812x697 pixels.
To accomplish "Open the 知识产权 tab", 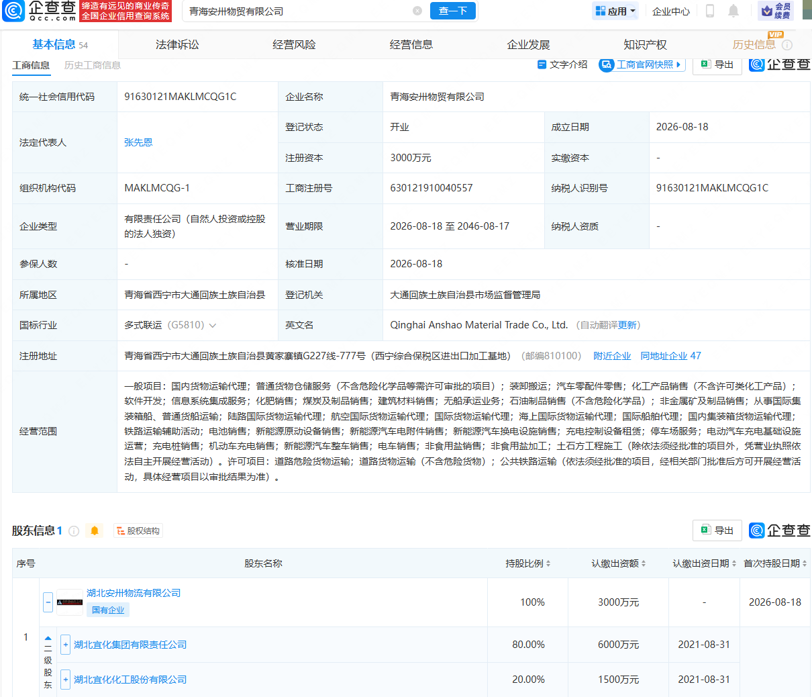I will [645, 44].
